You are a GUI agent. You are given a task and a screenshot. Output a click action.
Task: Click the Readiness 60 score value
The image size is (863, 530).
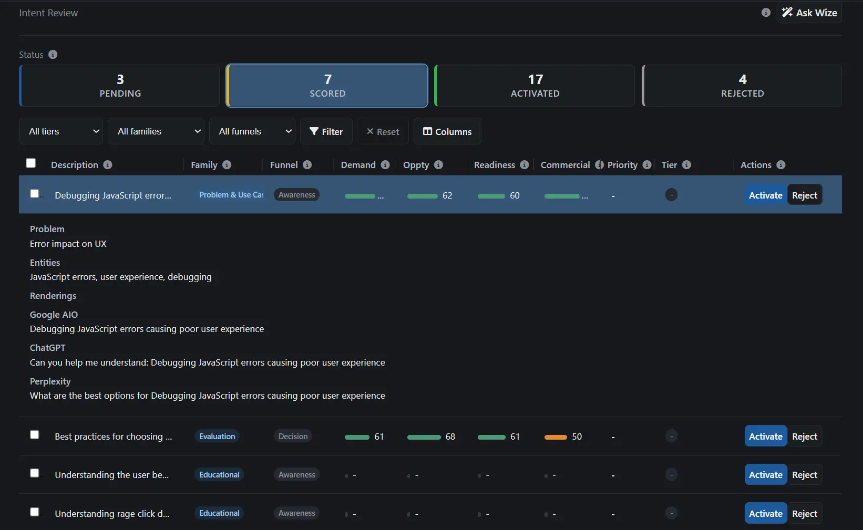[515, 195]
